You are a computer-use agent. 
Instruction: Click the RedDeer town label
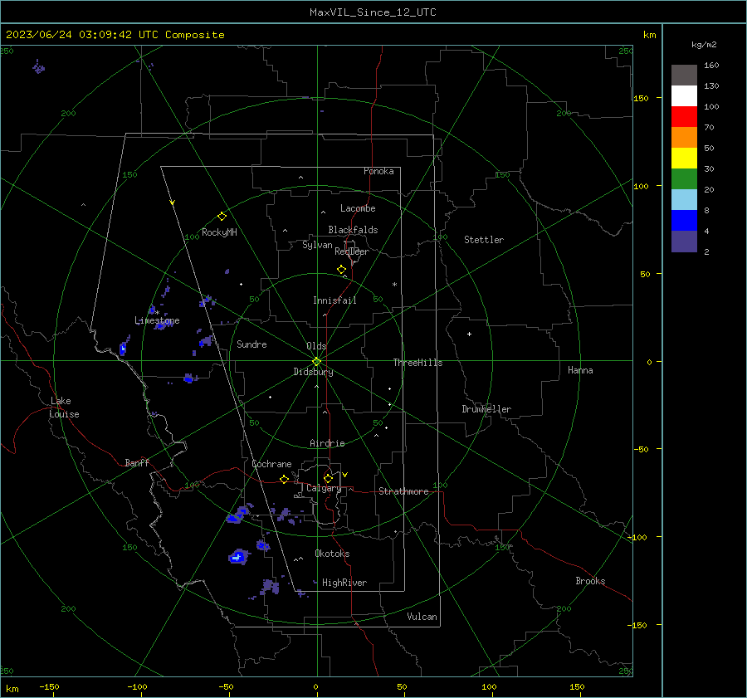pyautogui.click(x=352, y=251)
